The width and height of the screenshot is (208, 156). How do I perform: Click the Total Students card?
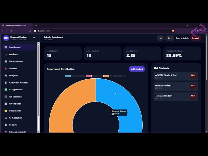click(x=63, y=53)
